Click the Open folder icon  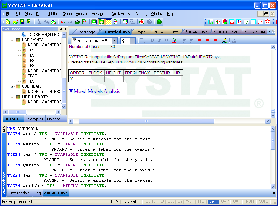(x=15, y=22)
